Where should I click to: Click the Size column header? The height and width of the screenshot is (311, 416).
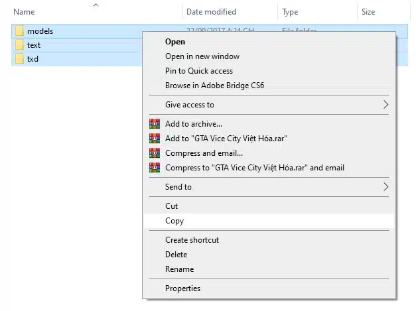click(x=368, y=12)
